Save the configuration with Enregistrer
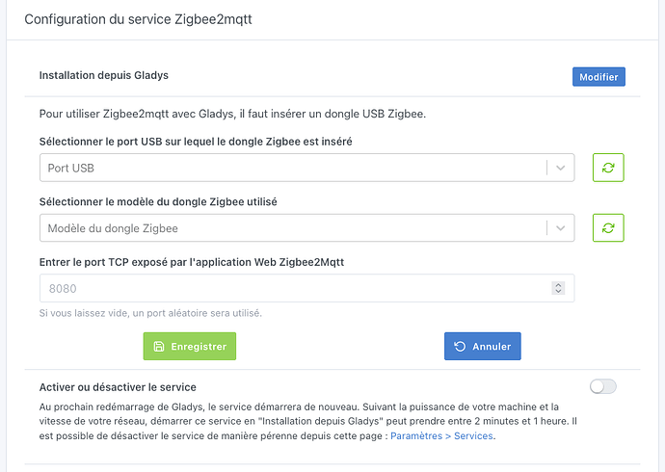Screen dimensions: 665x472 tap(190, 346)
